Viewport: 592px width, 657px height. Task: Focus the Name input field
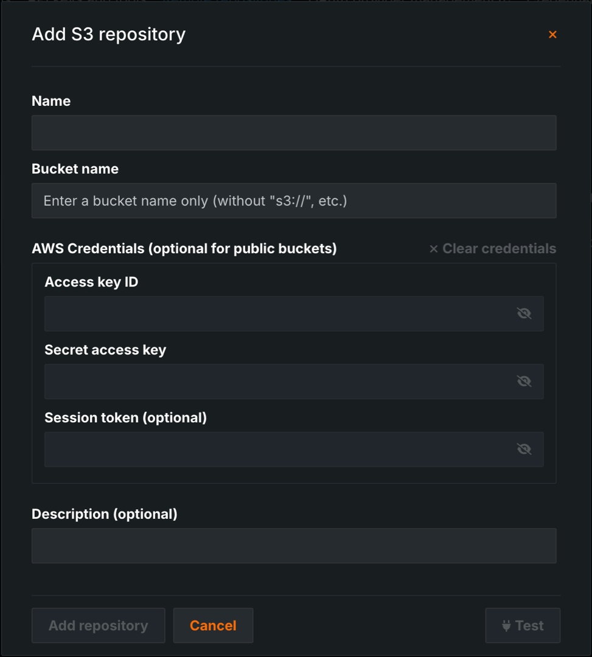click(294, 133)
